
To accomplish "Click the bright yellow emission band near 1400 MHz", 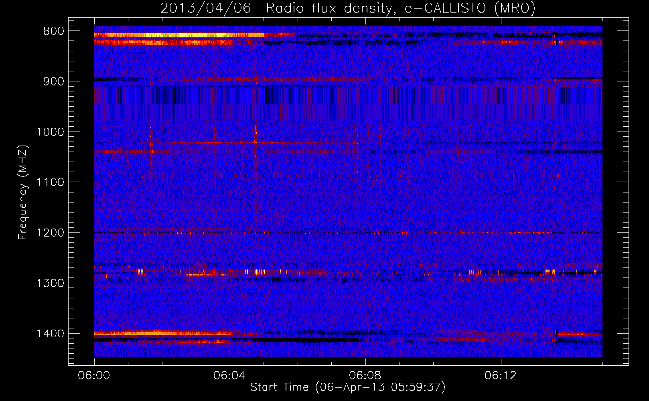I will [x=163, y=333].
